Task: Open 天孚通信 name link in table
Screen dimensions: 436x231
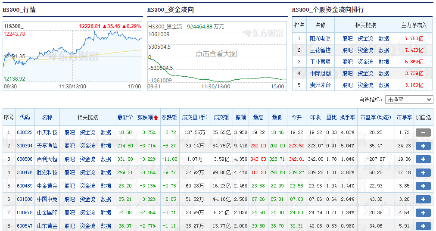Action: [47, 146]
